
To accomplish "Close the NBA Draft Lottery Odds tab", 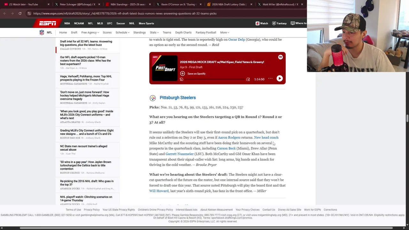I will tap(251, 4).
